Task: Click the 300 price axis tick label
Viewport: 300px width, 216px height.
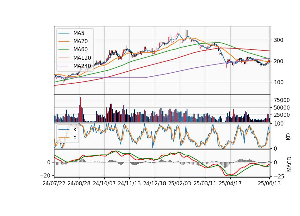Action: [278, 40]
